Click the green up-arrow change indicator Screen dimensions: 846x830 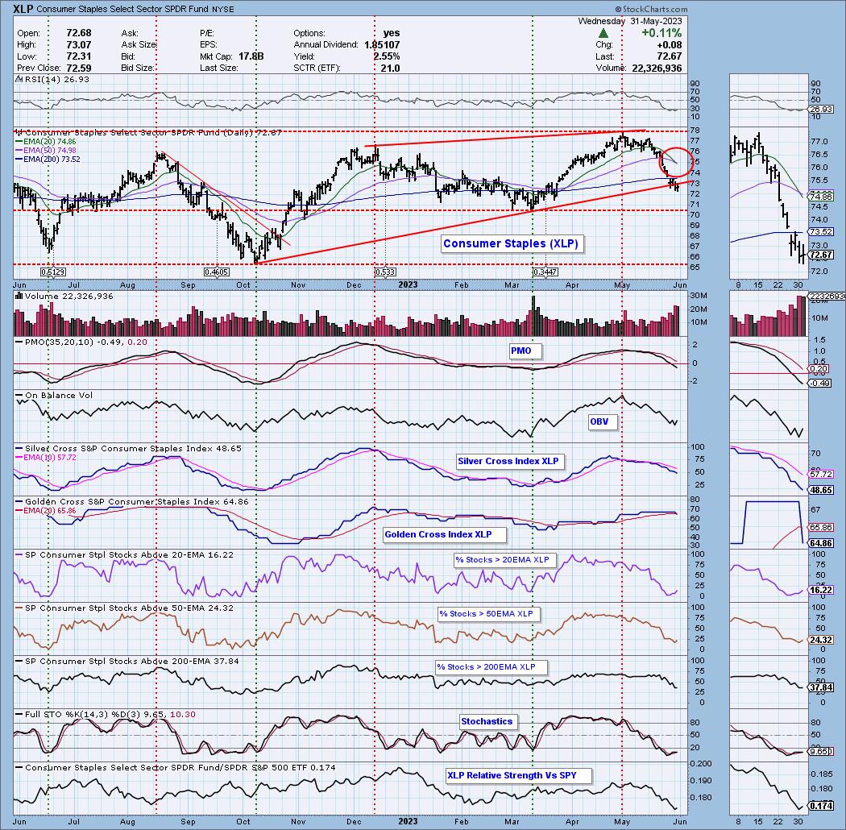[x=603, y=34]
